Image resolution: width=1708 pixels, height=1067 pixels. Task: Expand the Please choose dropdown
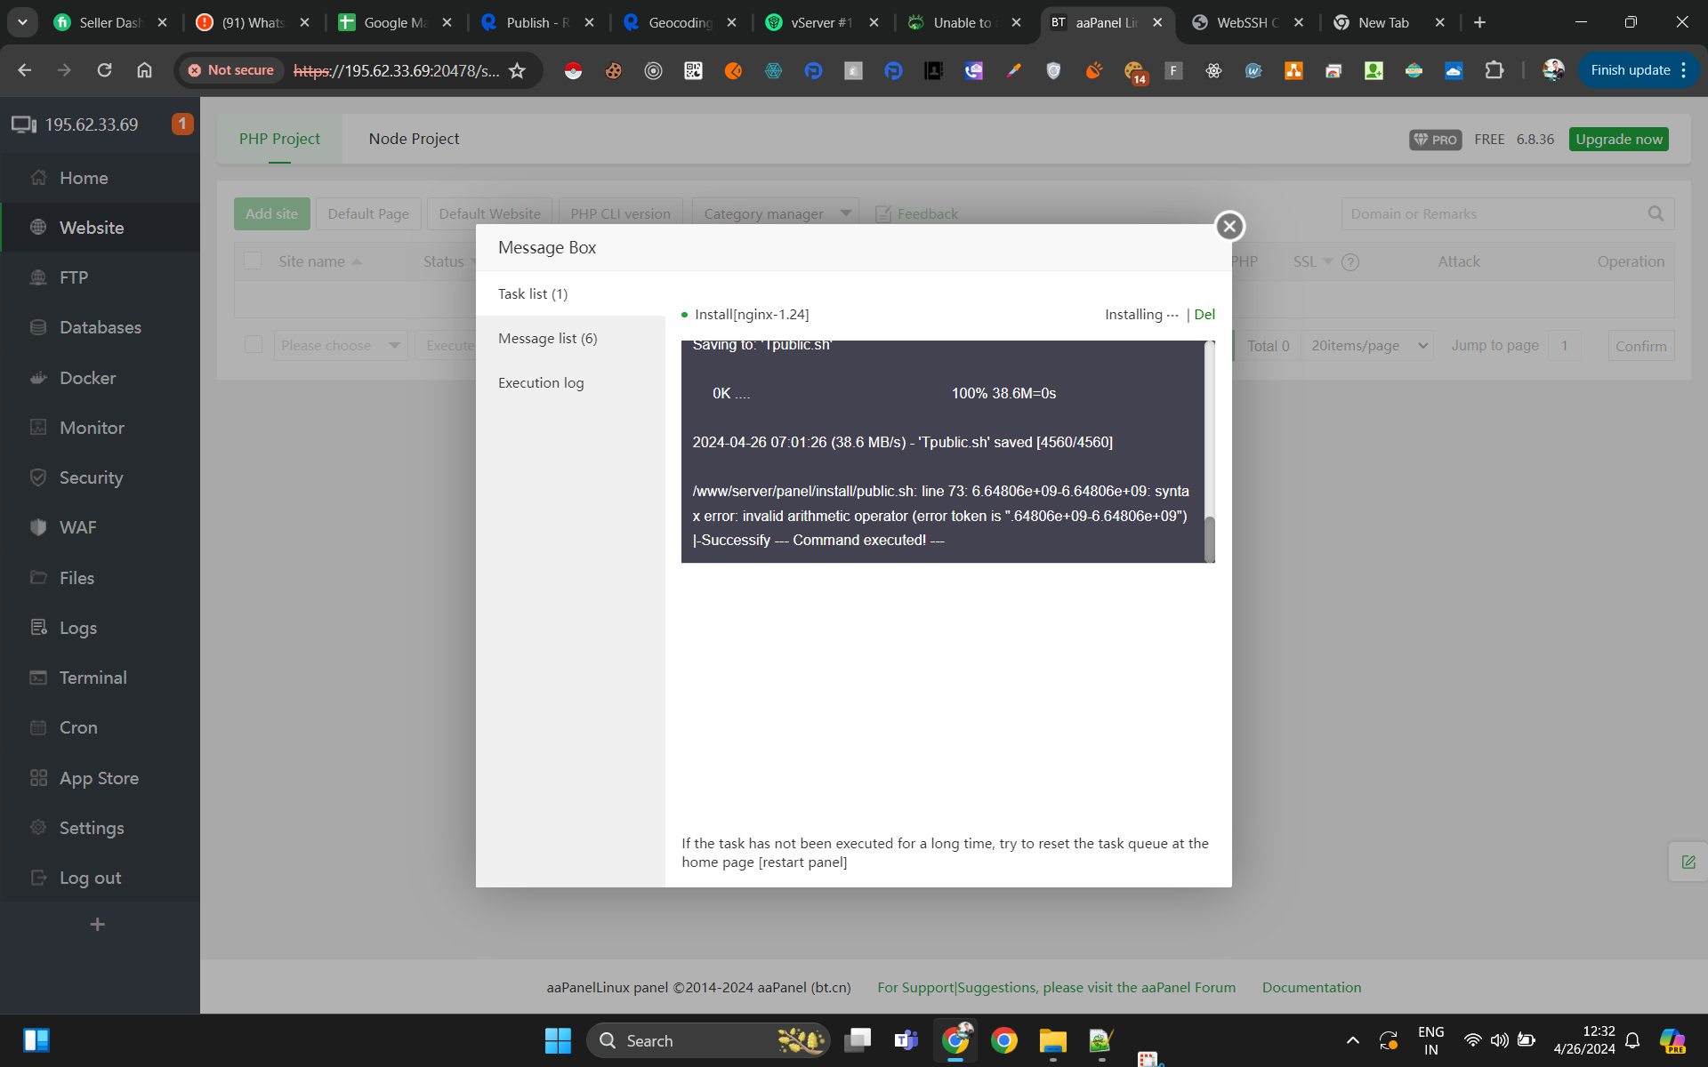click(339, 346)
